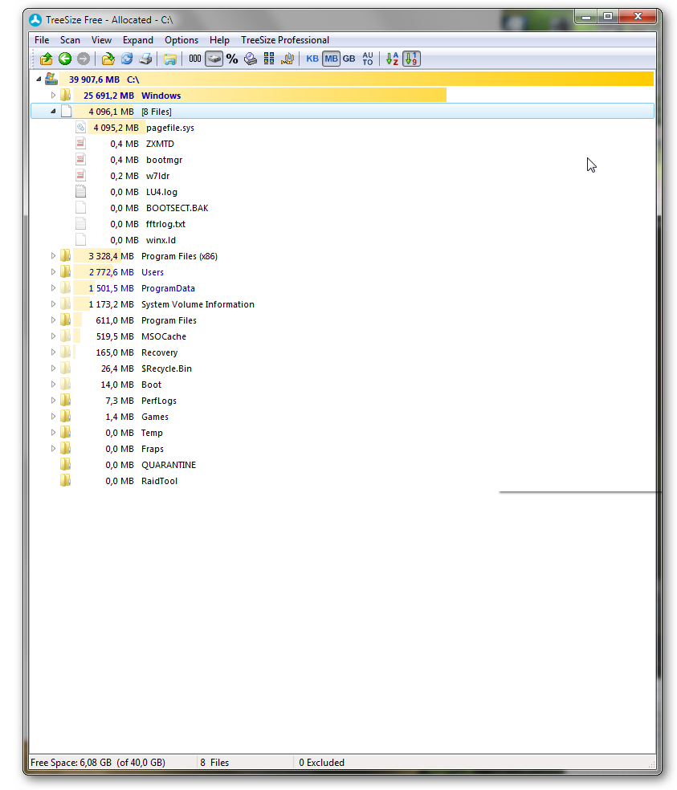Click the LU4.log notepad icon

coord(80,191)
